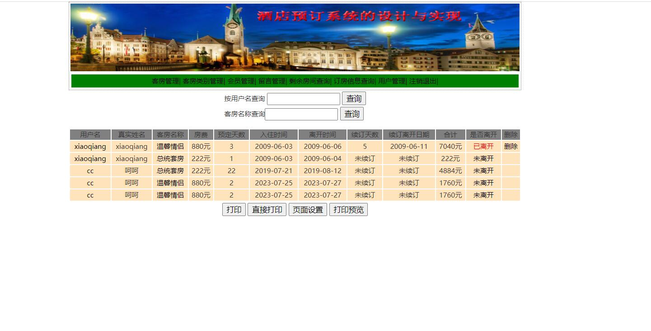Open the 订房信息查询 menu item
This screenshot has width=651, height=331.
354,81
